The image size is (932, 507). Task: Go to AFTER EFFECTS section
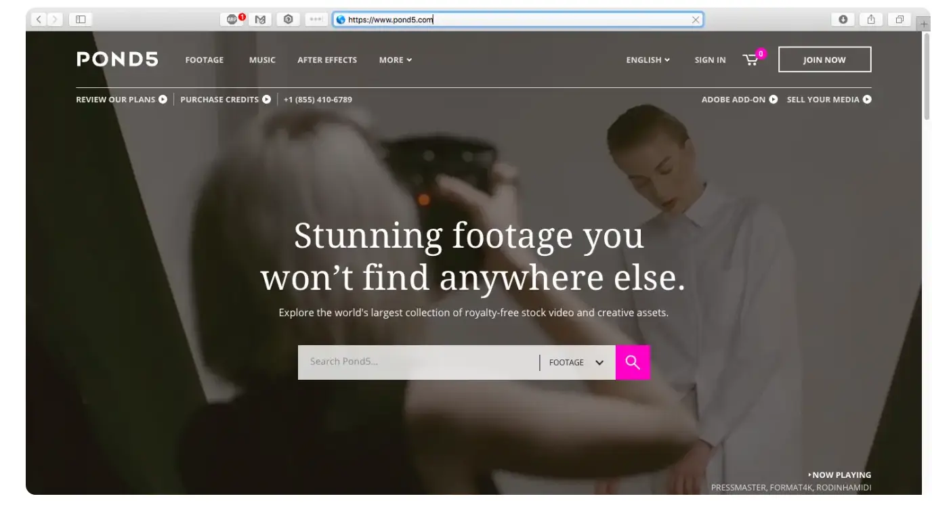327,60
